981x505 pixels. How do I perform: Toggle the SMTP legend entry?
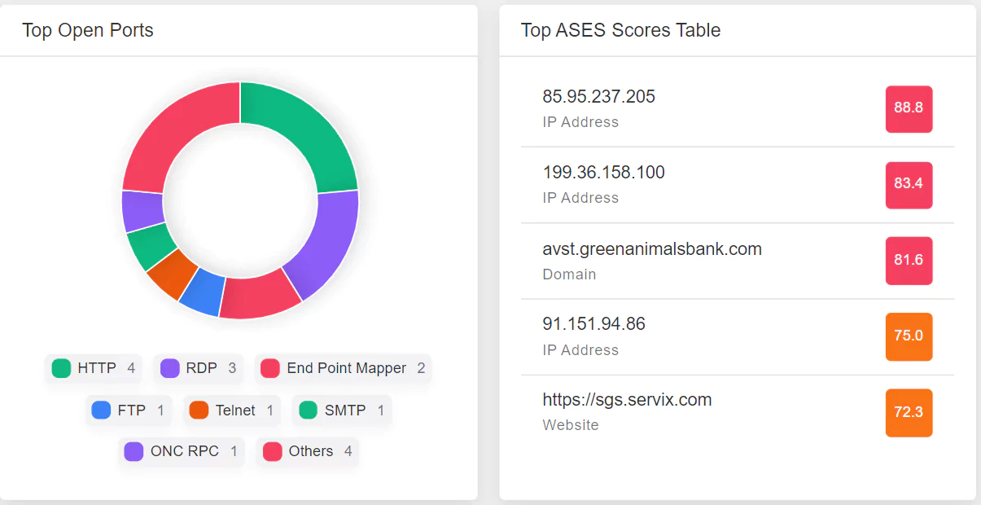(342, 411)
